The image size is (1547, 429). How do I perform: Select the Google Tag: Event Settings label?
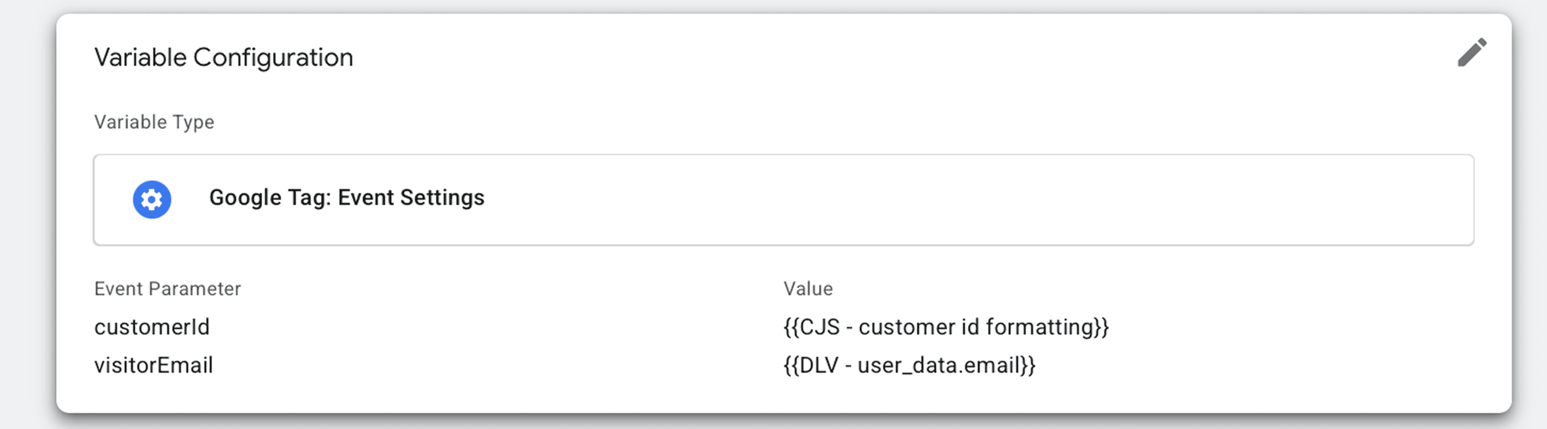(346, 198)
